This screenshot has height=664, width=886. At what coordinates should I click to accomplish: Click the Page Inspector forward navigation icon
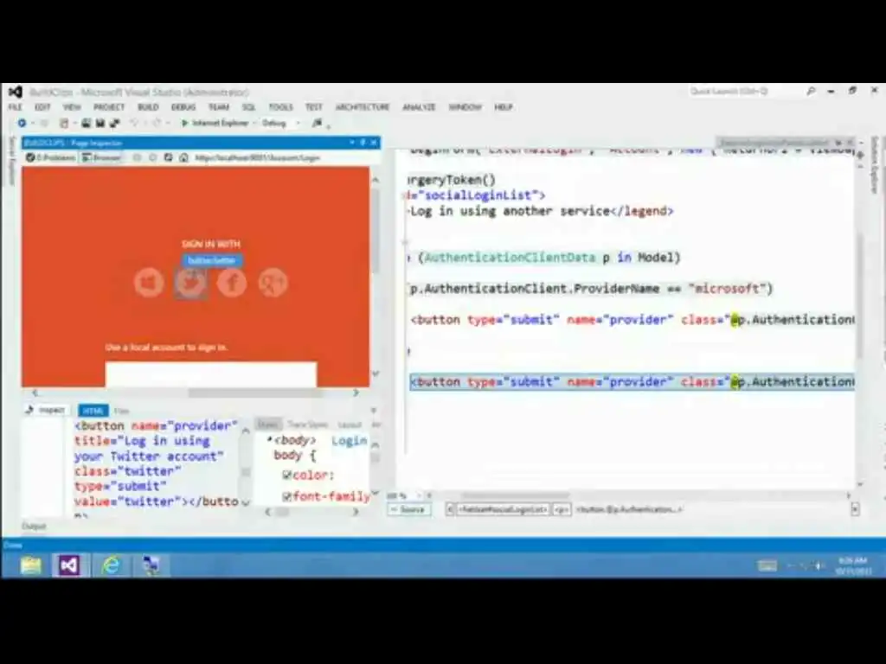pos(152,157)
